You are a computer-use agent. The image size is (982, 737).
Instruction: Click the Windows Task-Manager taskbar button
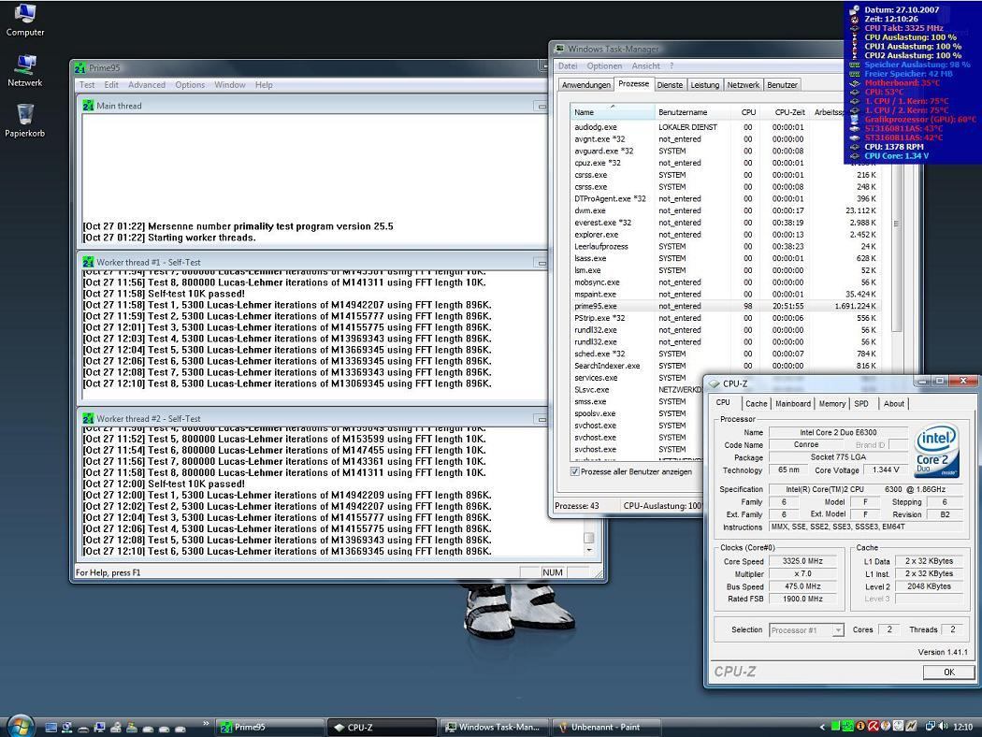(493, 727)
